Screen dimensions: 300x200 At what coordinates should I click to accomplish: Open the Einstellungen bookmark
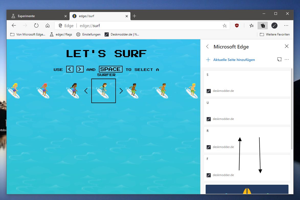coord(88,34)
